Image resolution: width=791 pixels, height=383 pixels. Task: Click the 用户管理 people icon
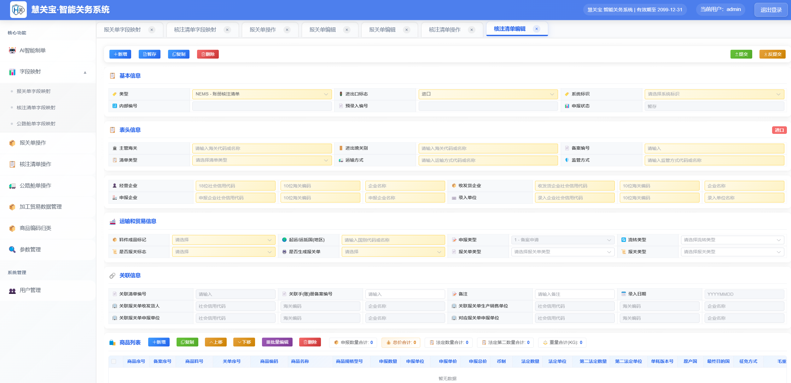pyautogui.click(x=12, y=290)
